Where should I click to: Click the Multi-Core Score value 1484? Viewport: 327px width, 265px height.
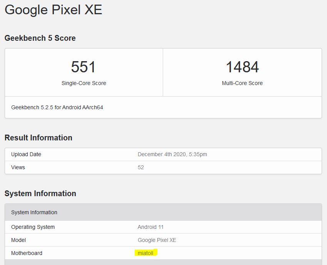tap(242, 67)
